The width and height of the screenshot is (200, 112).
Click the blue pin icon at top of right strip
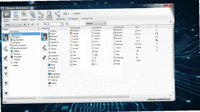click(156, 27)
